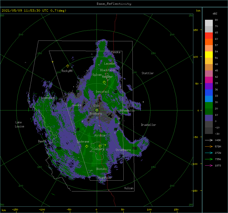Screen dimensions: 228x213
Task: Click the Didsbury town label
Action: pyautogui.click(x=96, y=113)
